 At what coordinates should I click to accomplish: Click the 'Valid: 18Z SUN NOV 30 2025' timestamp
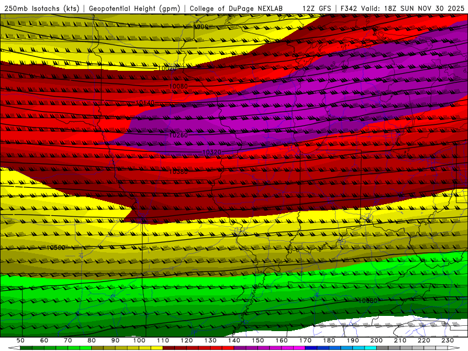pyautogui.click(x=413, y=8)
